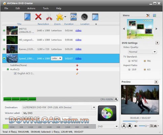This screenshot has height=135, width=163.
Task: Select PAL TV standard
Action: [x=145, y=61]
